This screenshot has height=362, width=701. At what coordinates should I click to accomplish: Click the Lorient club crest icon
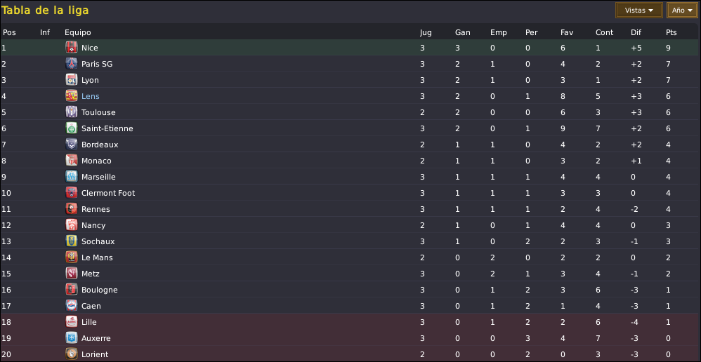point(72,354)
